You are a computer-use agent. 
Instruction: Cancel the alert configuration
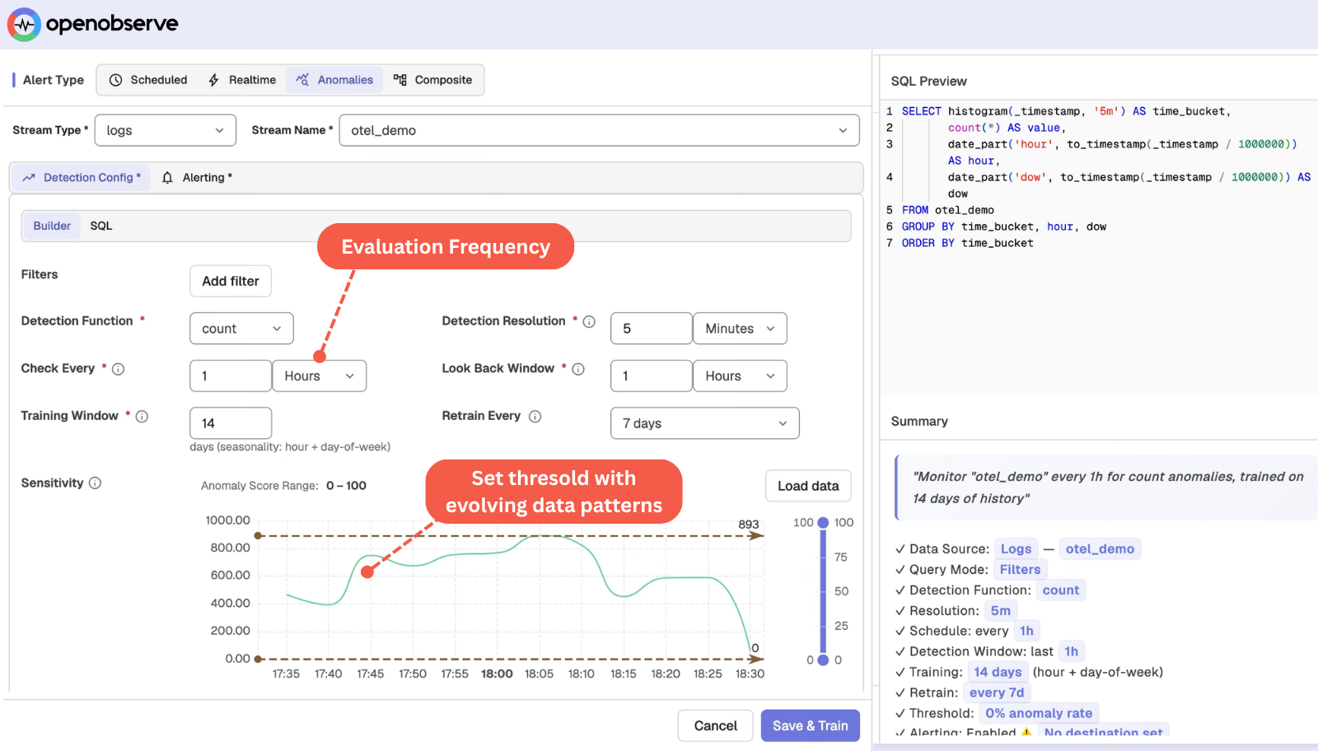pyautogui.click(x=715, y=725)
